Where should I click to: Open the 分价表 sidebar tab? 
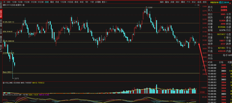[x=1, y=31]
